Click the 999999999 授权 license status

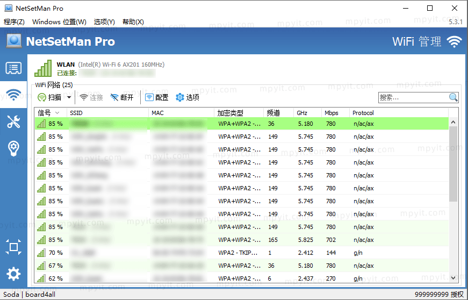click(x=439, y=294)
